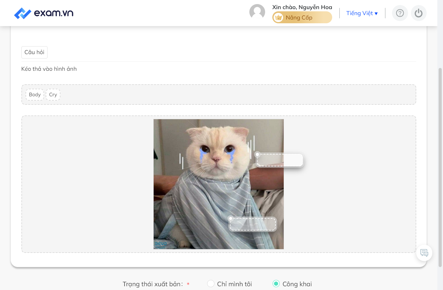Click the user avatar icon
The width and height of the screenshot is (443, 290).
pos(257,12)
